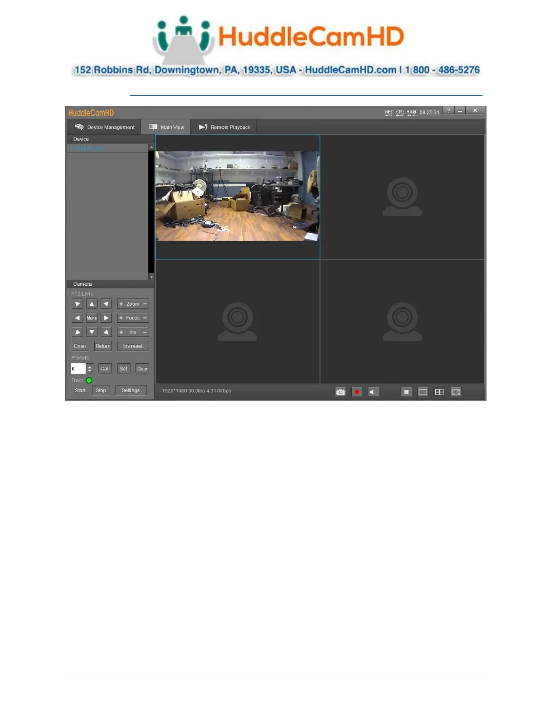Click the CPU usage indicator
This screenshot has width=552, height=714.
(x=400, y=113)
